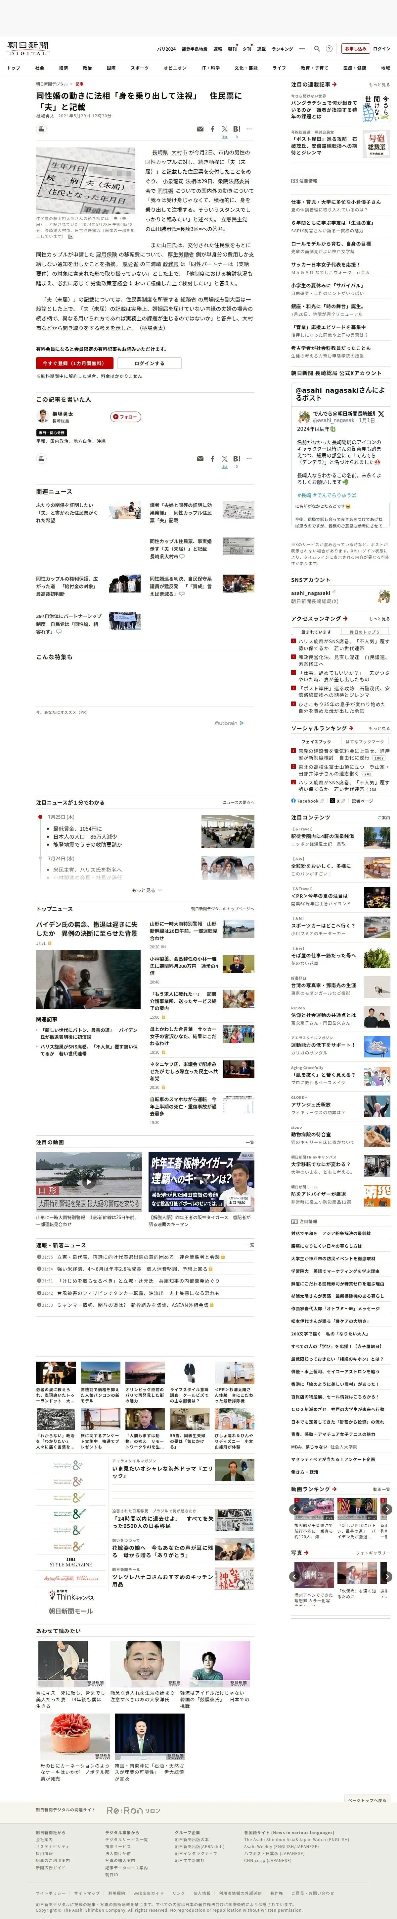Open headline バイデン氏の無念、撤退は遅きに失したか
The image size is (397, 1919).
tap(88, 928)
